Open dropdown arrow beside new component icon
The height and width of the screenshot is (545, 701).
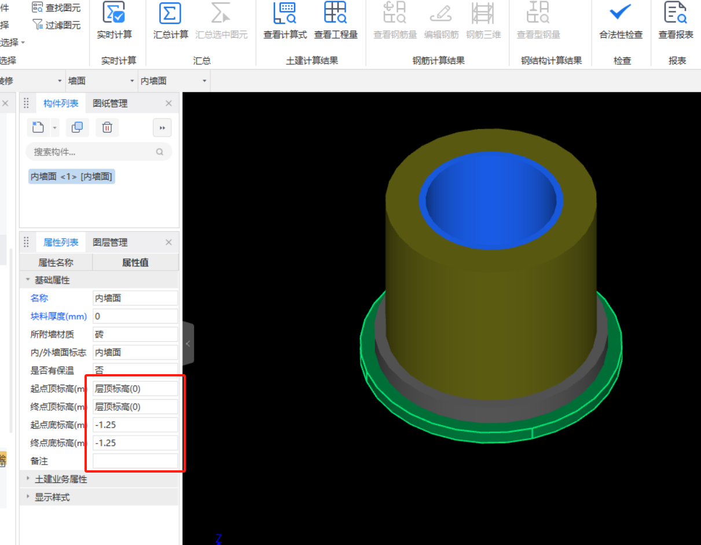[54, 127]
